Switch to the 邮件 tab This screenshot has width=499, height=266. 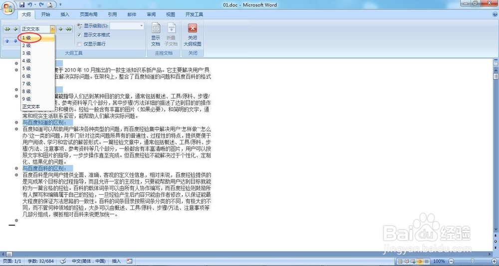tap(132, 14)
